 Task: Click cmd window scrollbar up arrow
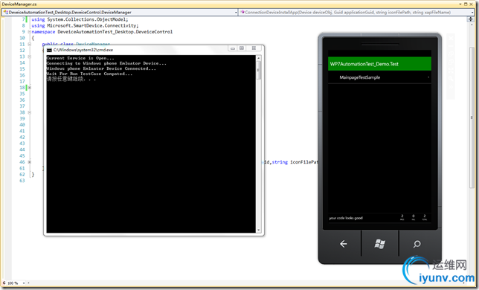[x=258, y=58]
